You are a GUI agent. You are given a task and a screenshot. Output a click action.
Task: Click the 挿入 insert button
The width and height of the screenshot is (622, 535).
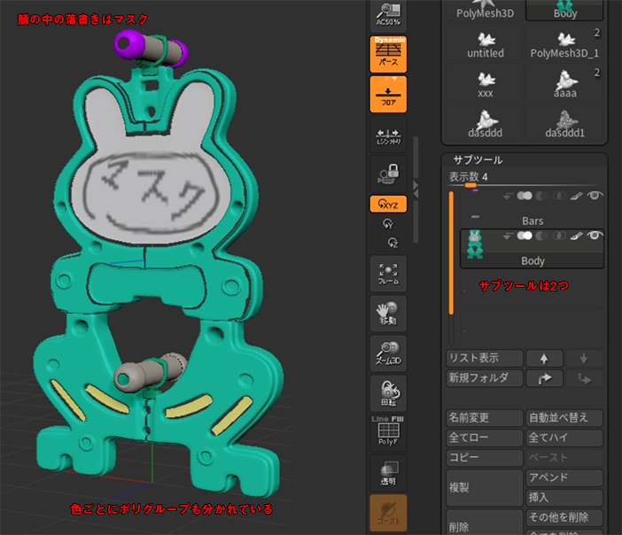tap(564, 498)
